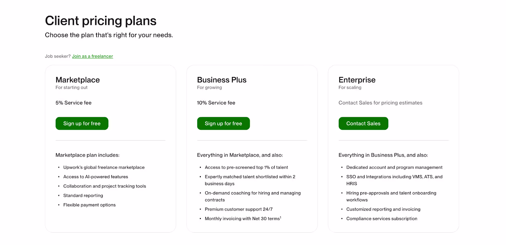
Task: Click the Contact Sales button
Action: point(363,123)
